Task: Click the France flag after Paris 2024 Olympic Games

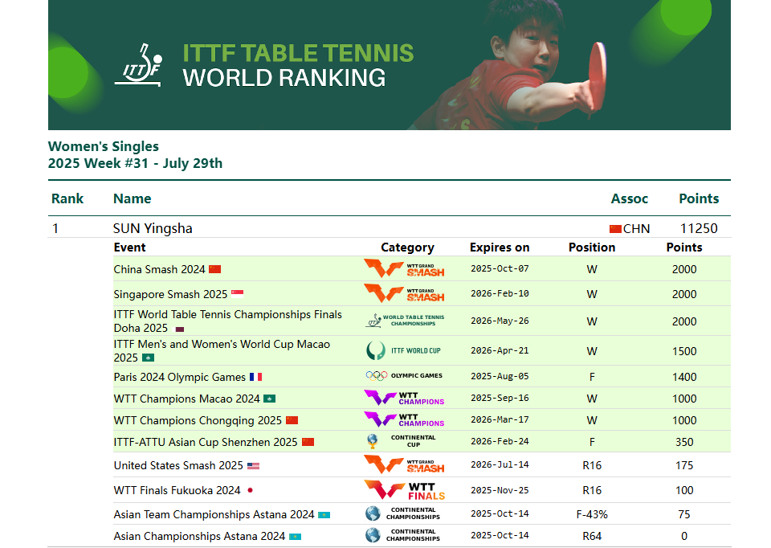Action: pyautogui.click(x=255, y=377)
